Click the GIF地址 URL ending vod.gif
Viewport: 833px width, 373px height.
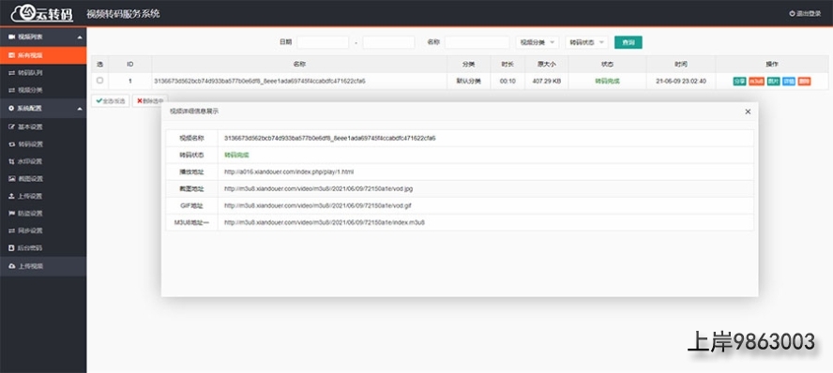tap(318, 205)
